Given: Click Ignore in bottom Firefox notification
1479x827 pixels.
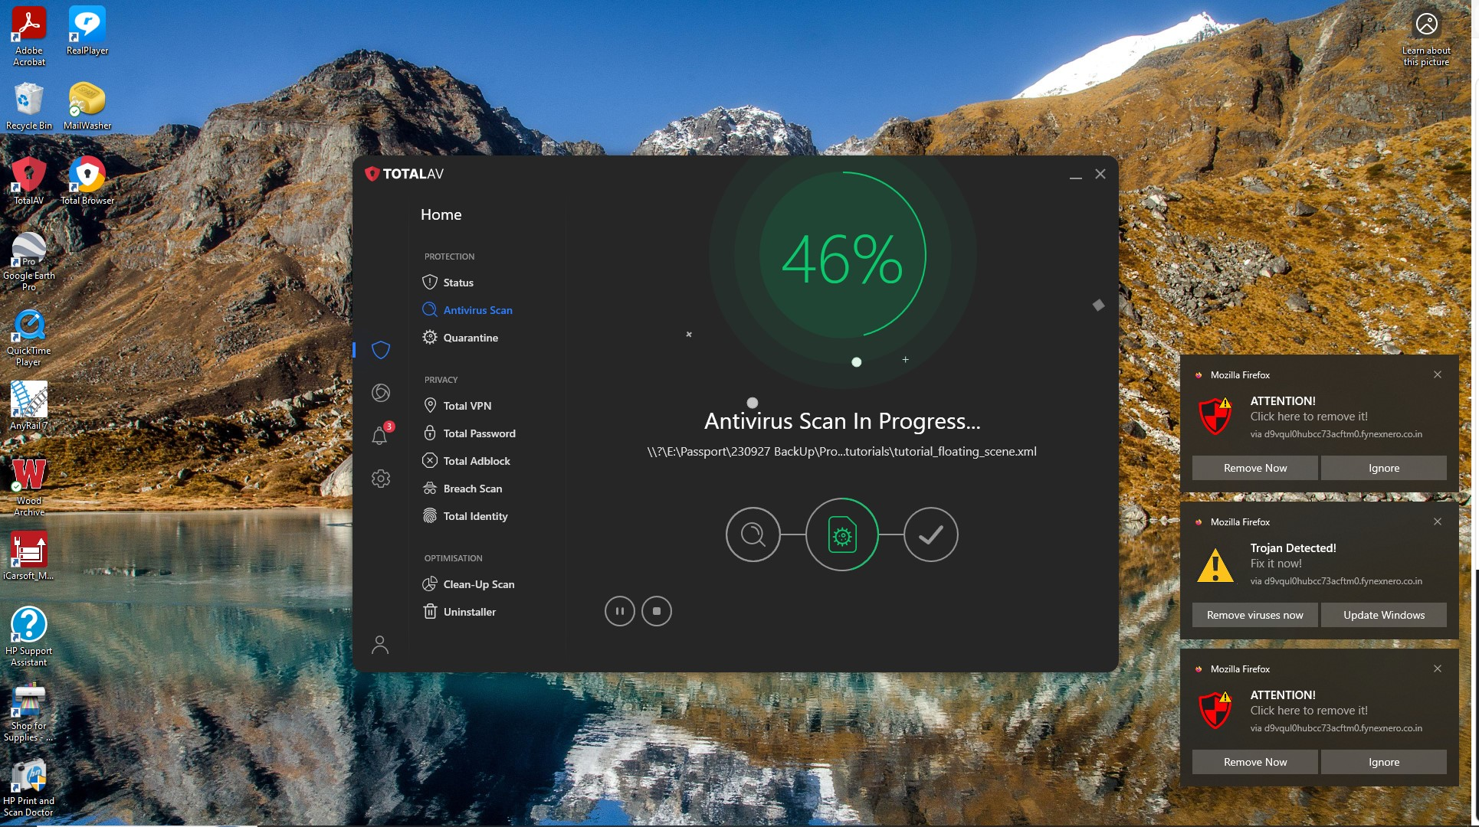Looking at the screenshot, I should (1384, 762).
